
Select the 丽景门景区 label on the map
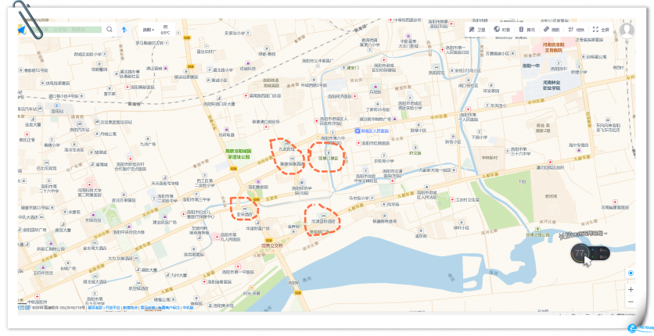329,159
